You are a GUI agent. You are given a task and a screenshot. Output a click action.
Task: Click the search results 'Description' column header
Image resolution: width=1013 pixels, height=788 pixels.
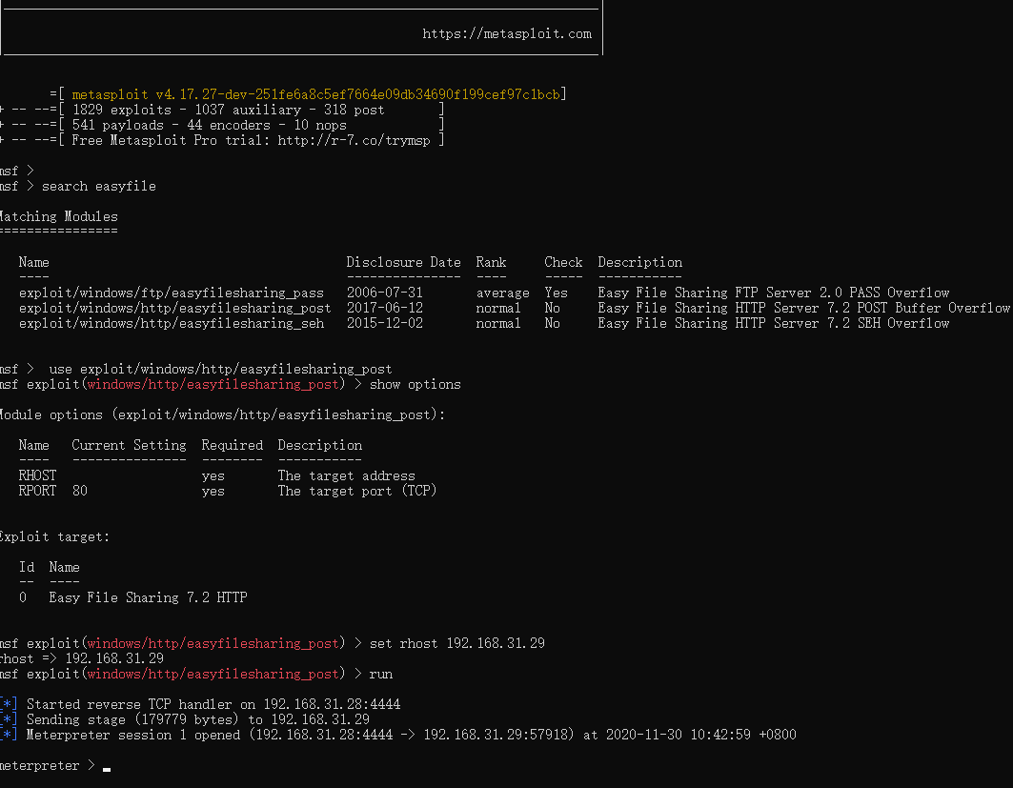tap(639, 262)
